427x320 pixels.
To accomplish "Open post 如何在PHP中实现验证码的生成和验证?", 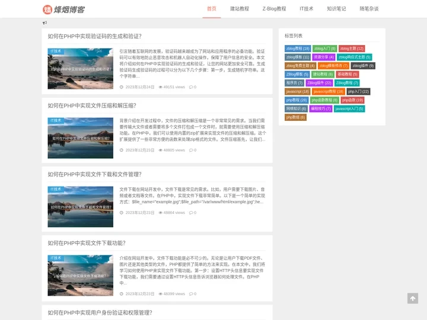I will (94, 36).
